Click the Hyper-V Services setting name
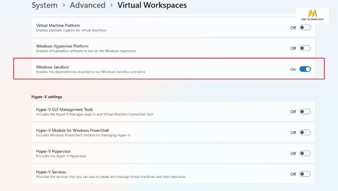 pos(51,172)
